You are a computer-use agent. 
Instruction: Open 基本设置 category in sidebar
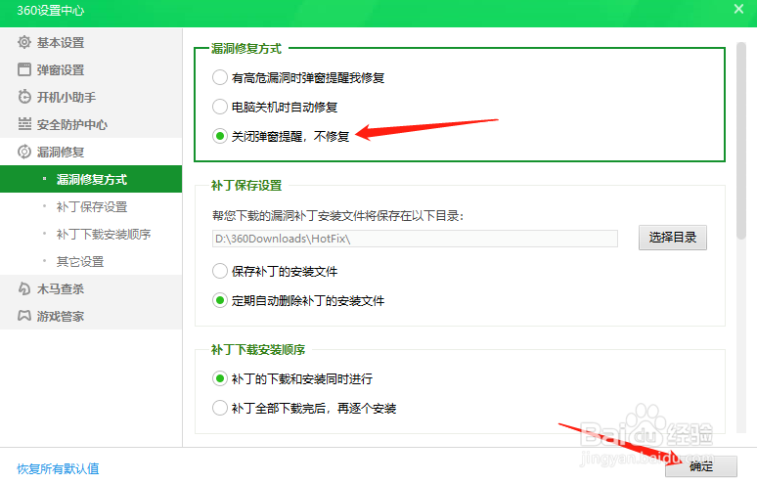[91, 42]
